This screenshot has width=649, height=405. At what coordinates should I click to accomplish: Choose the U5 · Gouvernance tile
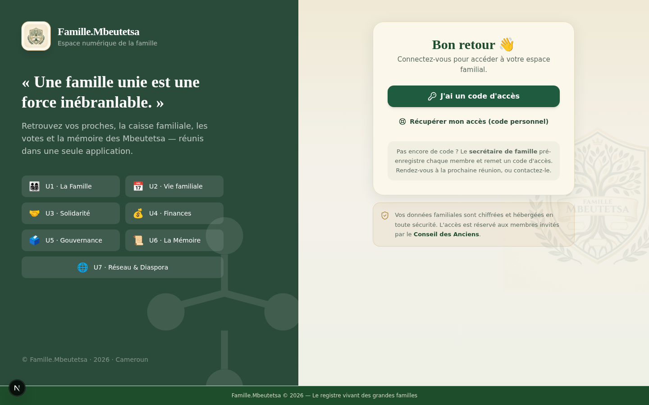point(71,240)
